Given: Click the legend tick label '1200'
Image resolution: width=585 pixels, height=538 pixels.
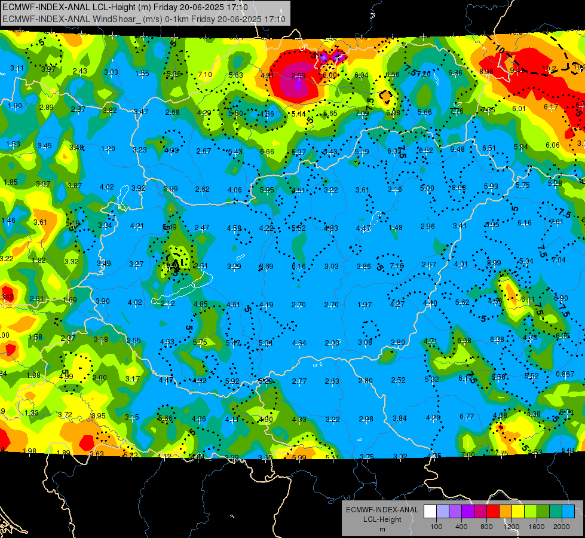Looking at the screenshot, I should [x=511, y=527].
